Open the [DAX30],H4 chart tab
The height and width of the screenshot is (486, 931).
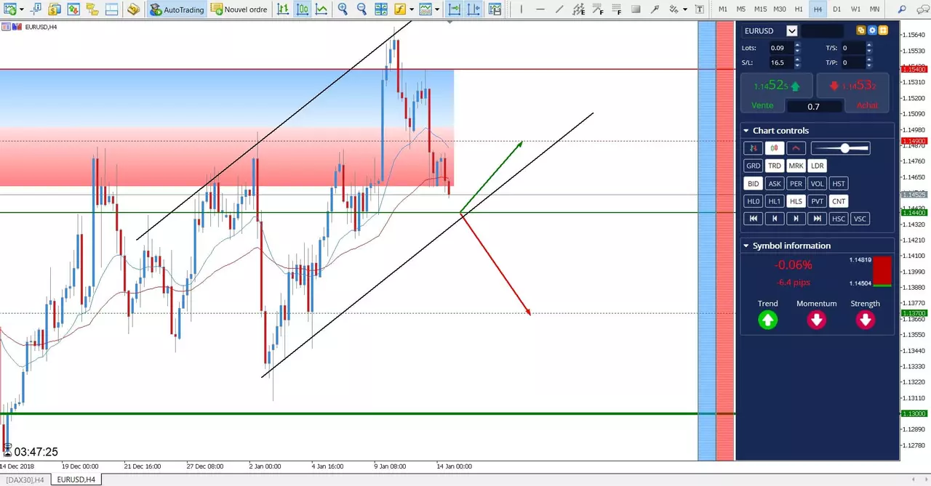[25, 479]
